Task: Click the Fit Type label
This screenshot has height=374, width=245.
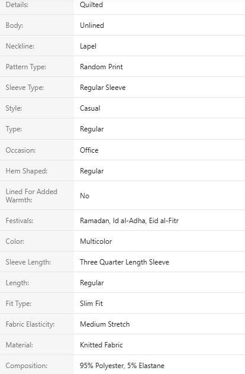Action: click(x=18, y=304)
